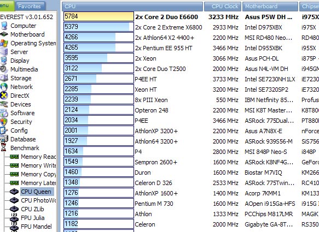Click the Intel D975XBX motherboard cell

263,27
